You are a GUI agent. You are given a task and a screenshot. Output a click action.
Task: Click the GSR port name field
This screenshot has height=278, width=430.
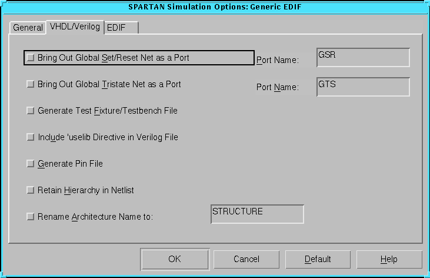pos(362,58)
